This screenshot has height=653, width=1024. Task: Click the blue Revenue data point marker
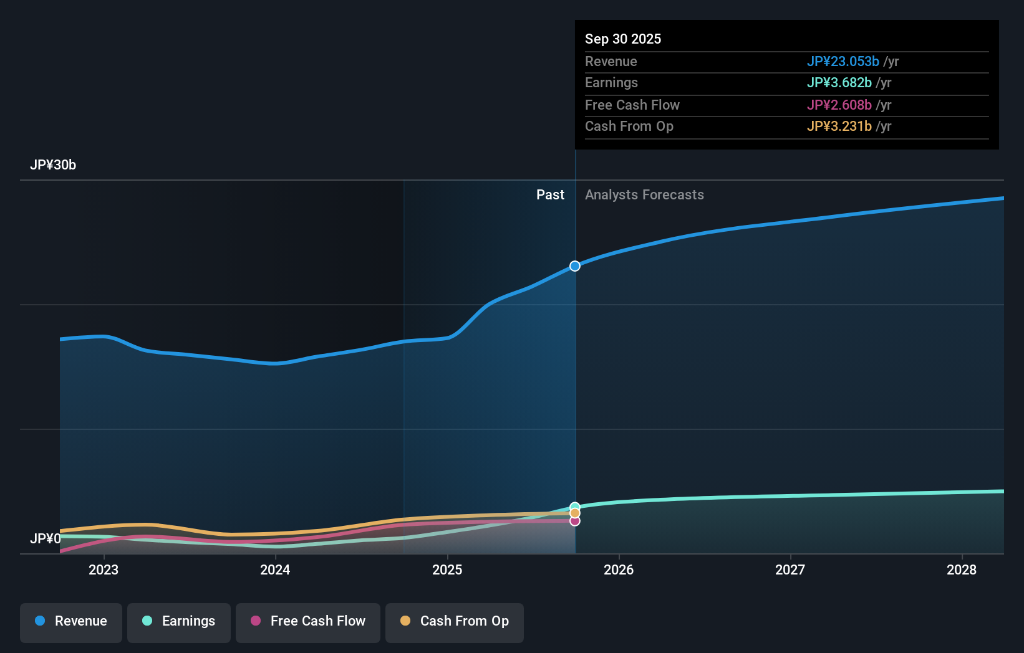tap(574, 265)
